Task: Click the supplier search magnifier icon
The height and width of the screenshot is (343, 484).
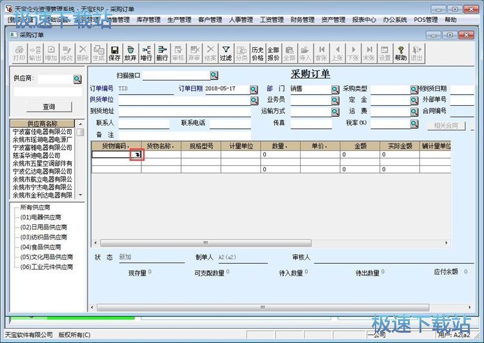Action: tap(77, 79)
